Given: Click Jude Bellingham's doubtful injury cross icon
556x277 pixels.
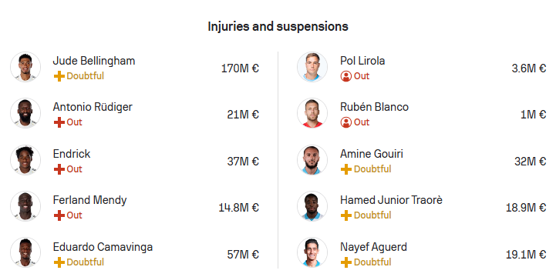Looking at the screenshot, I should tap(59, 76).
